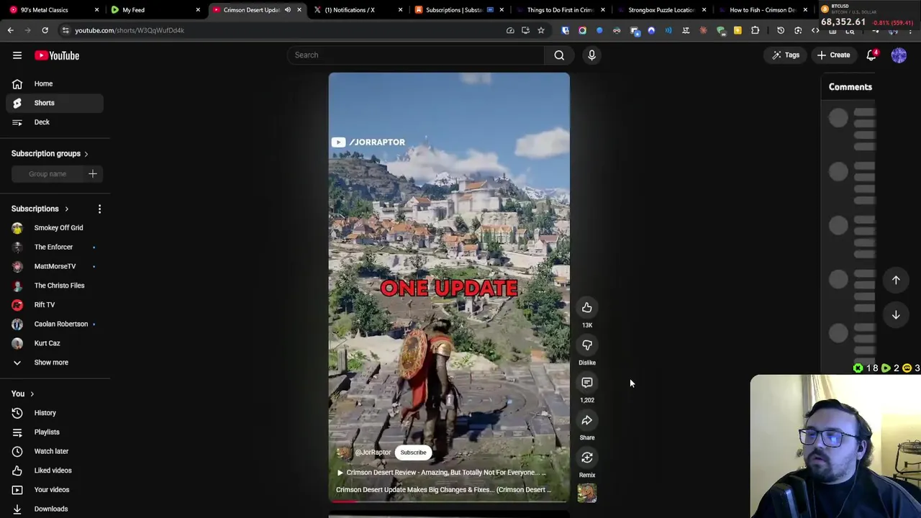The width and height of the screenshot is (921, 518).
Task: Open Watch later in the sidebar
Action: 55,451
